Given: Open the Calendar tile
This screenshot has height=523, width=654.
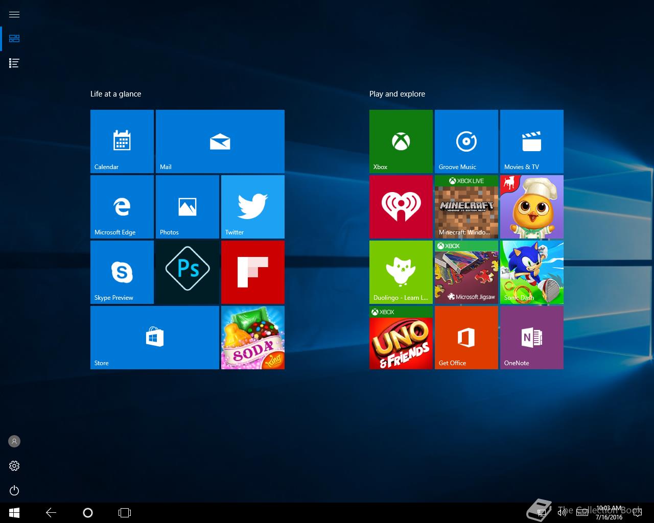Looking at the screenshot, I should click(122, 141).
